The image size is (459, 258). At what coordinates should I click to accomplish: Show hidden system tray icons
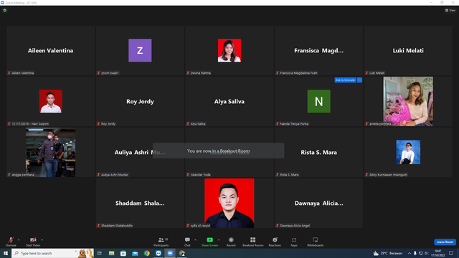[x=410, y=253]
